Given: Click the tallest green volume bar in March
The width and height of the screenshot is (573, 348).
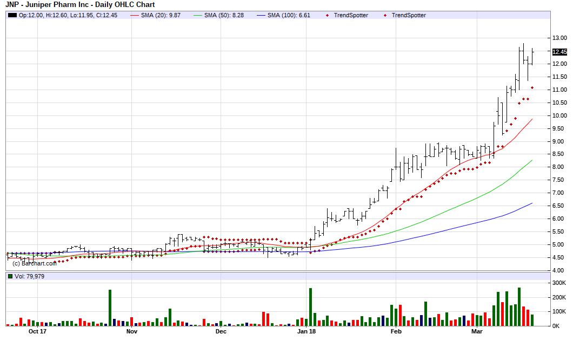Looking at the screenshot, I should click(x=519, y=307).
